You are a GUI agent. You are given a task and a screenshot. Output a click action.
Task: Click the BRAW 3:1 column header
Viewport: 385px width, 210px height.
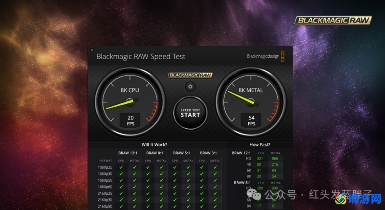[208, 153]
